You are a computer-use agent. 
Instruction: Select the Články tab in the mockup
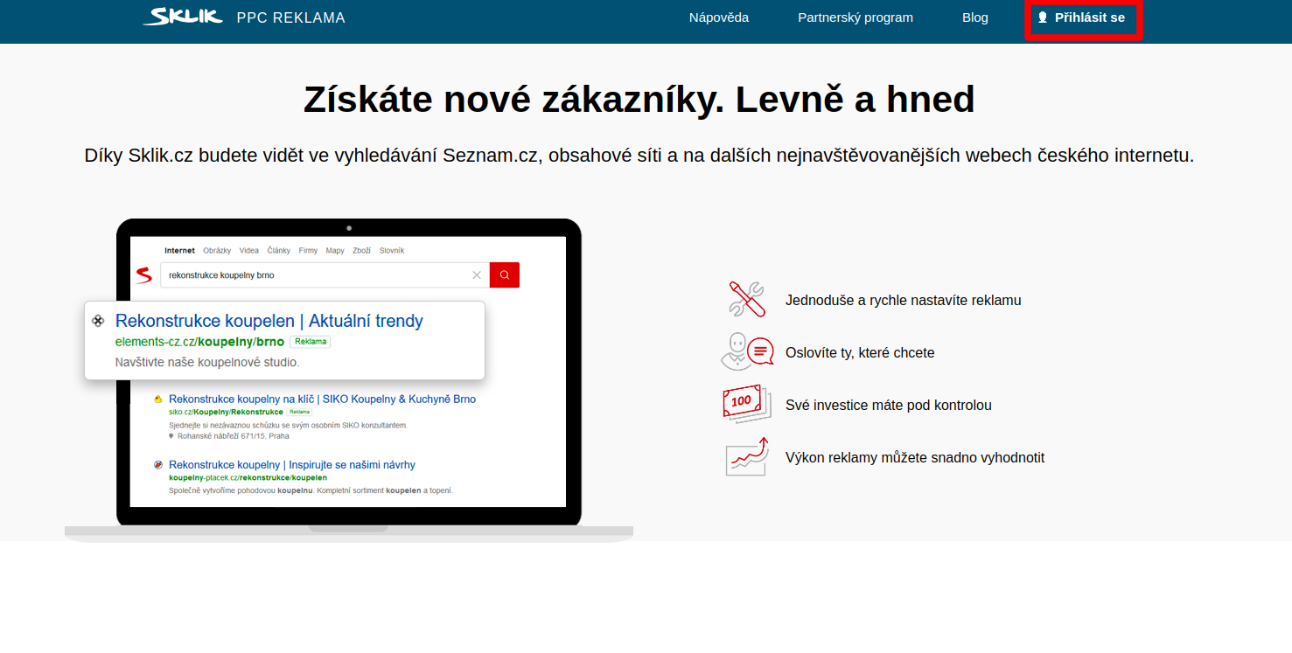279,251
